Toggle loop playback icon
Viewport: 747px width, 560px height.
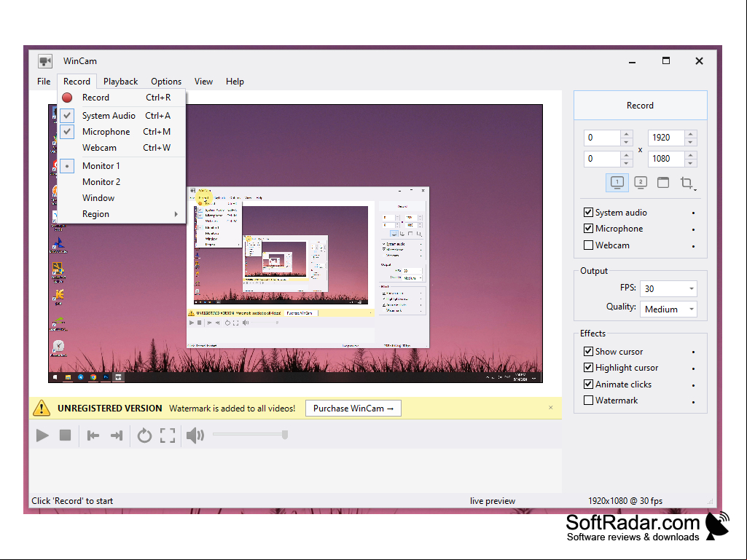144,435
